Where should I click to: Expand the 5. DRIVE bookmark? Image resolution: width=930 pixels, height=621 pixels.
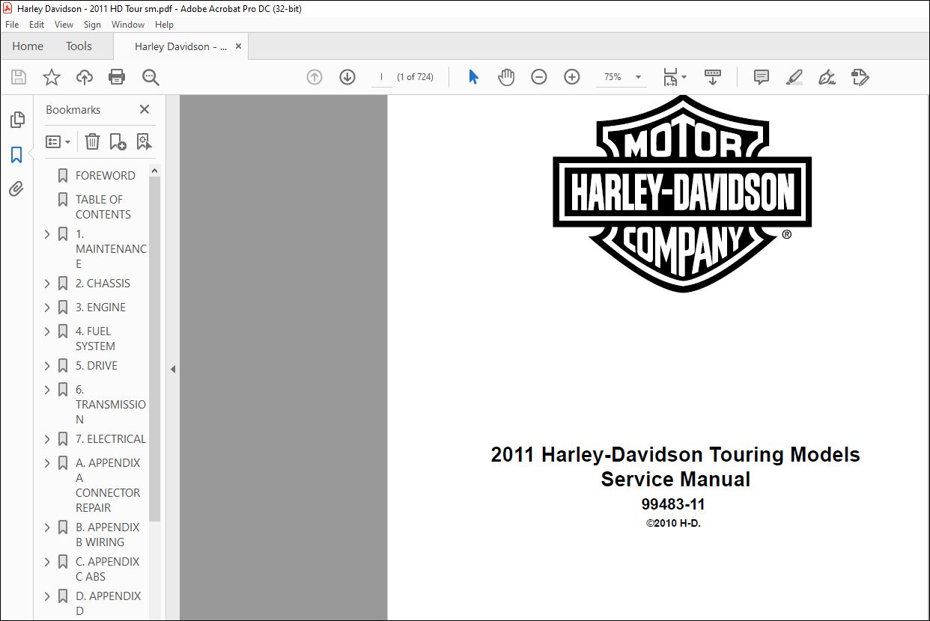(47, 366)
